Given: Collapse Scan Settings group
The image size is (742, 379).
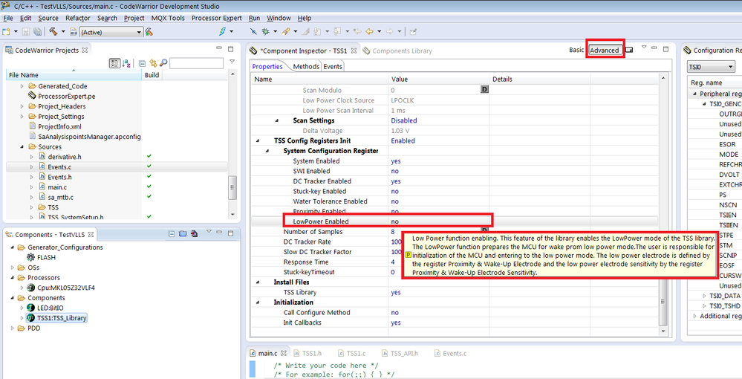Looking at the screenshot, I should point(277,121).
